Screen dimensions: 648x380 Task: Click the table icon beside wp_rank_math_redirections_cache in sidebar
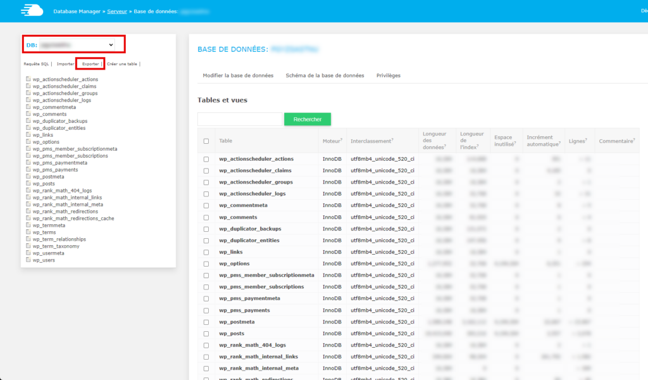coord(28,218)
